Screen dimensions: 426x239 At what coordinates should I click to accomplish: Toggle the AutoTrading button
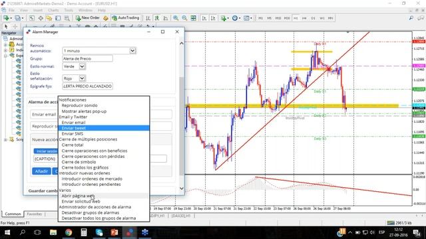click(x=126, y=18)
